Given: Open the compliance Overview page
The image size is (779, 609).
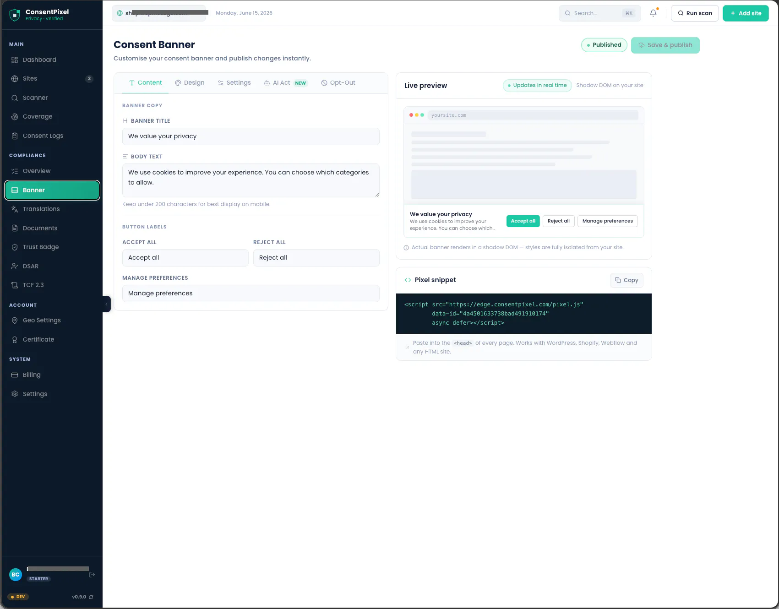Looking at the screenshot, I should 52,171.
